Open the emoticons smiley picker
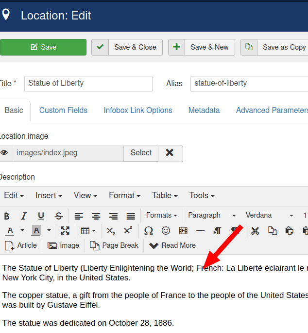The image size is (308, 333). [166, 231]
